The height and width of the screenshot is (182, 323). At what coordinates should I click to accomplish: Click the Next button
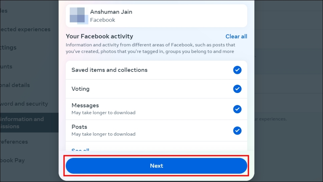(156, 166)
